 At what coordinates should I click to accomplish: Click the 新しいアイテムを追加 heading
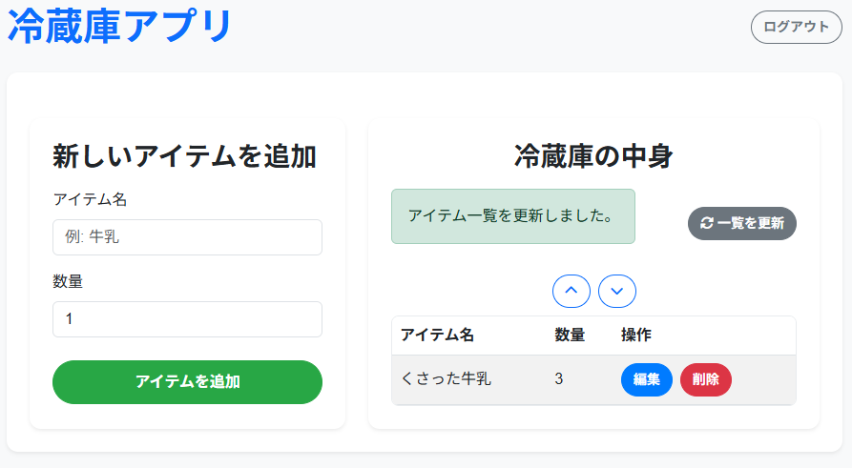pos(184,156)
